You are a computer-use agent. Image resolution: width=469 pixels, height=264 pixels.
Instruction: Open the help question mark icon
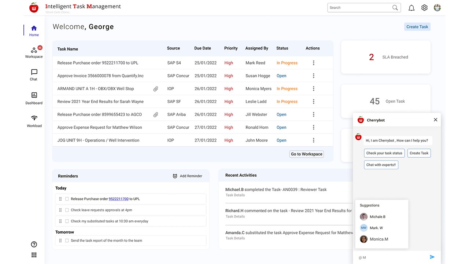coord(34,245)
